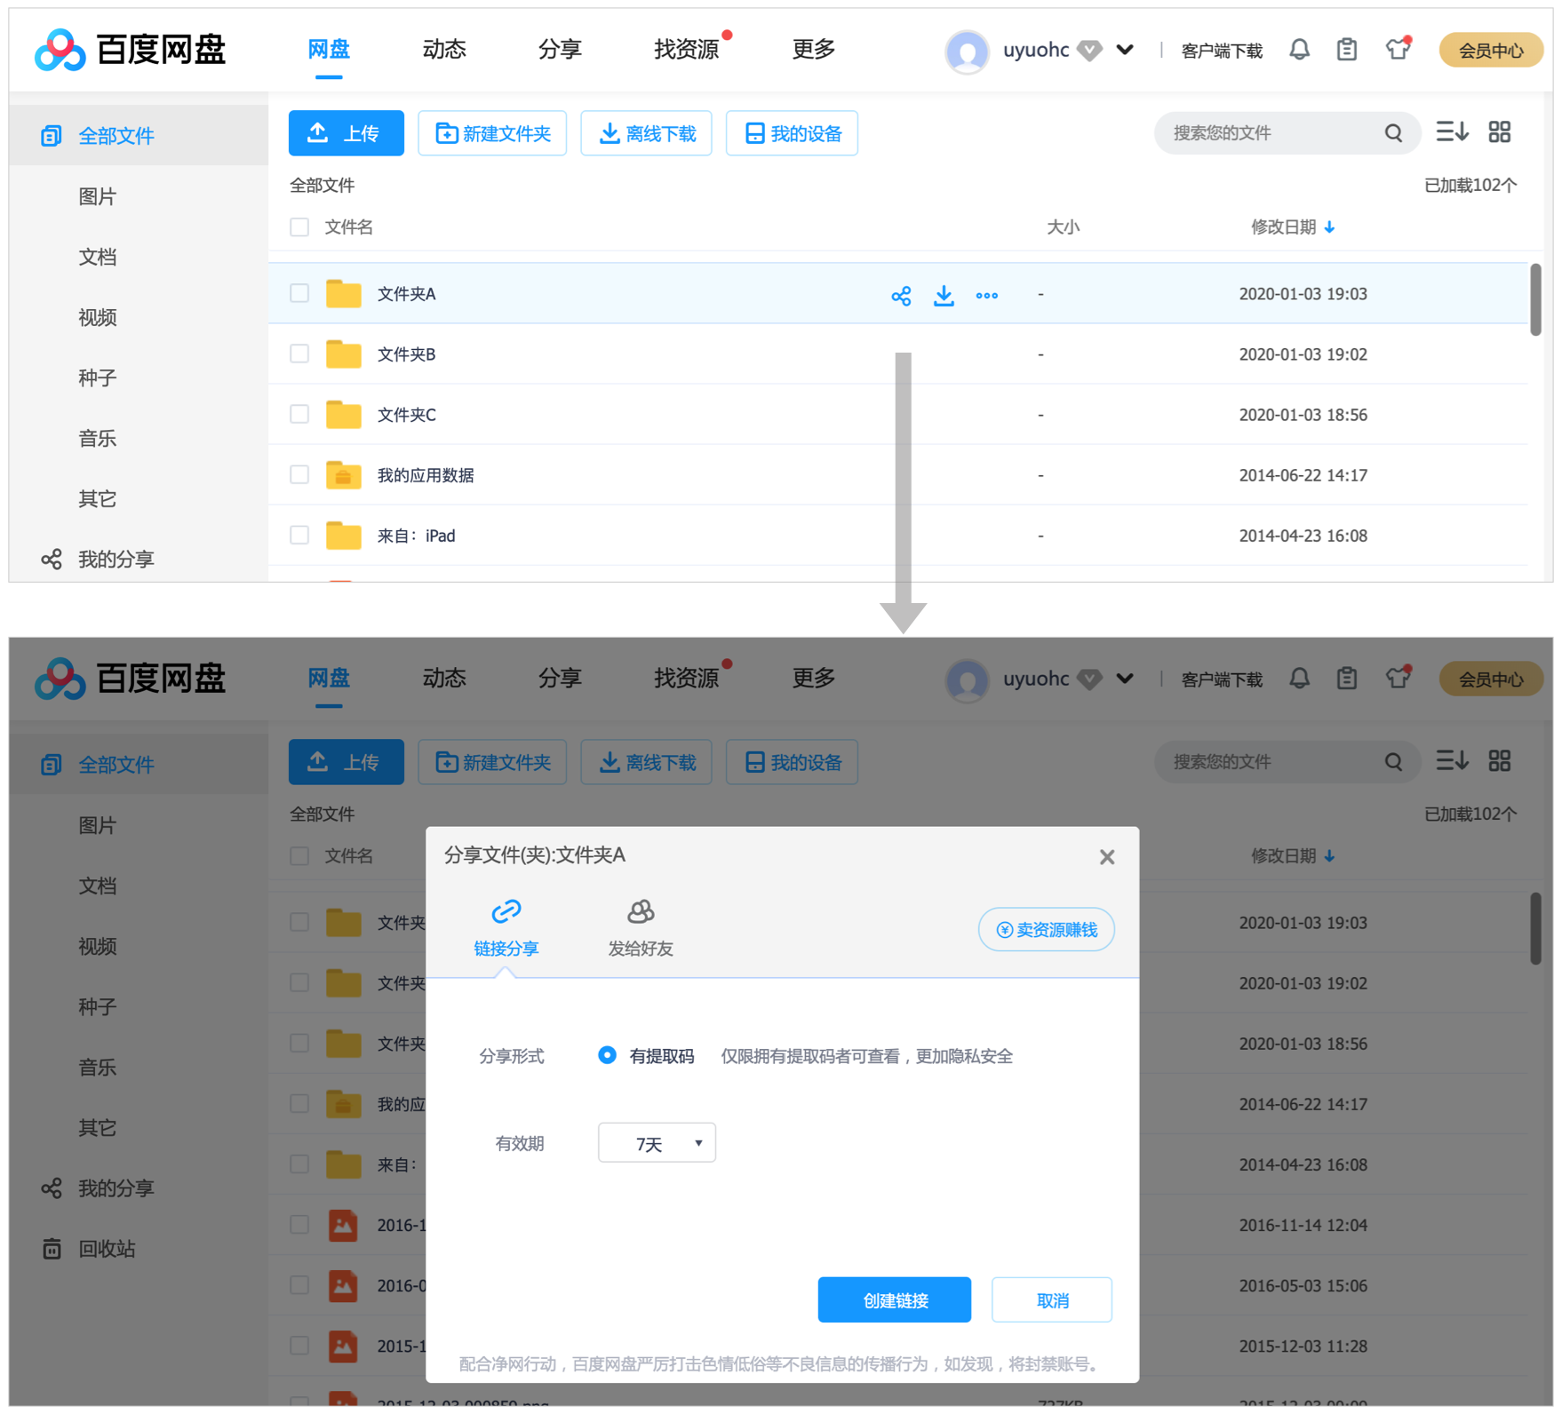Screen dimensions: 1562x1414
Task: Click 客户端下载 link in top header
Action: [x=1222, y=51]
